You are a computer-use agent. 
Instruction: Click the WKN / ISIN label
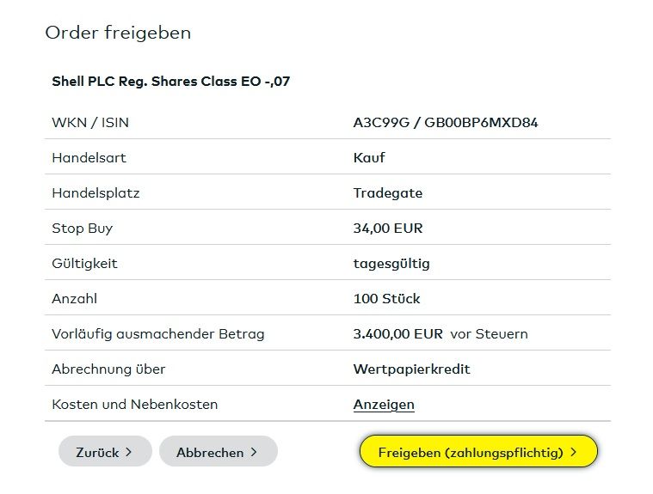(x=90, y=123)
